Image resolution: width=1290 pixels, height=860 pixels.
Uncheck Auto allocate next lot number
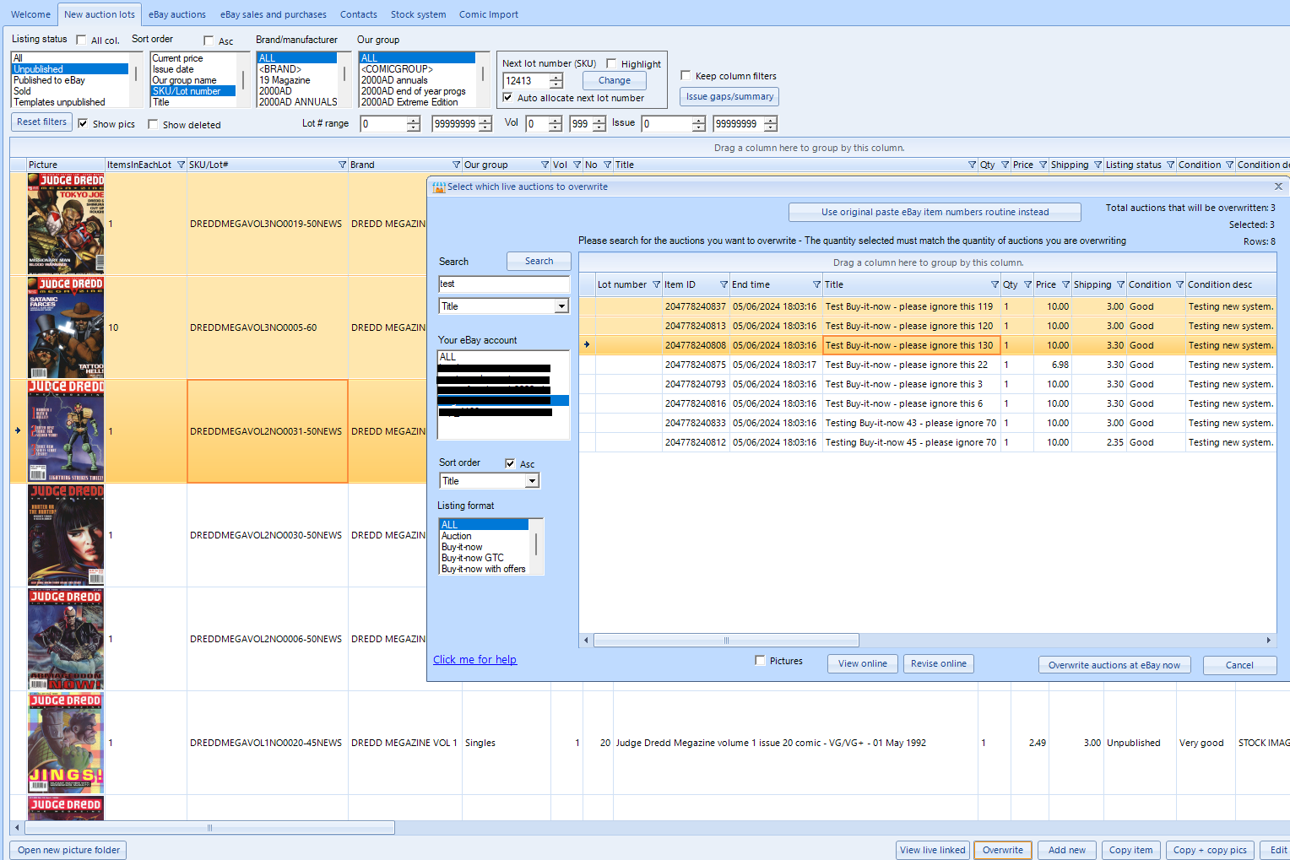(507, 98)
